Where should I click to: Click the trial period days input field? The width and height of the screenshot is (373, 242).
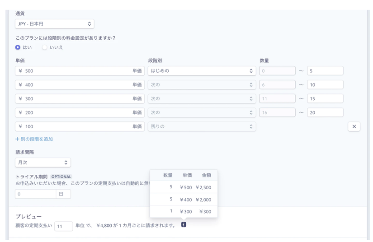[35, 194]
